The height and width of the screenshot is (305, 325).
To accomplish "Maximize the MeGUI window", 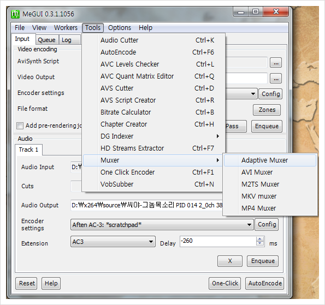I will [256, 11].
